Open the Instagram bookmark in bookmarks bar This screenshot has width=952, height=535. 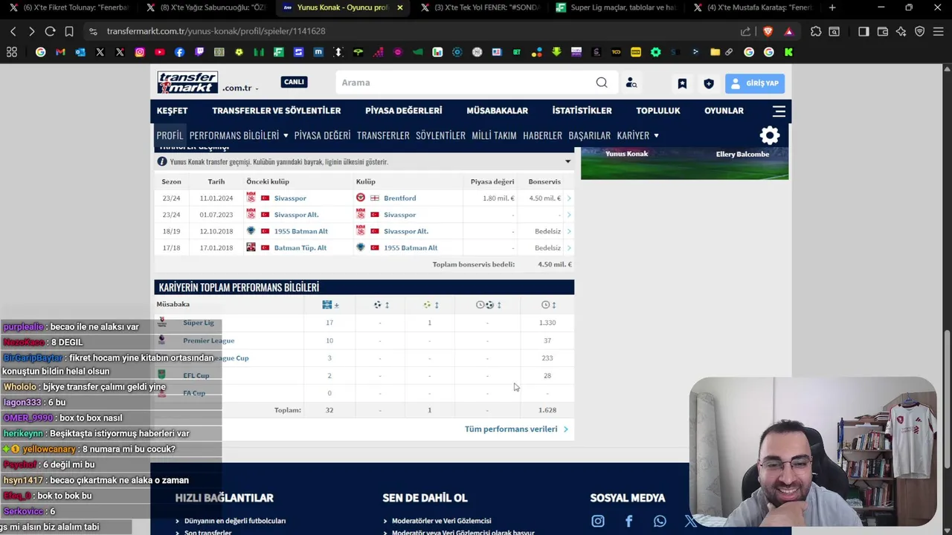140,52
